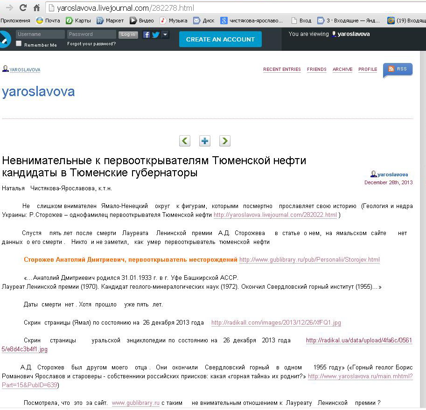Click the entry title Невнимательные к первооткрывателям
This screenshot has height=410, width=426.
tap(154, 166)
